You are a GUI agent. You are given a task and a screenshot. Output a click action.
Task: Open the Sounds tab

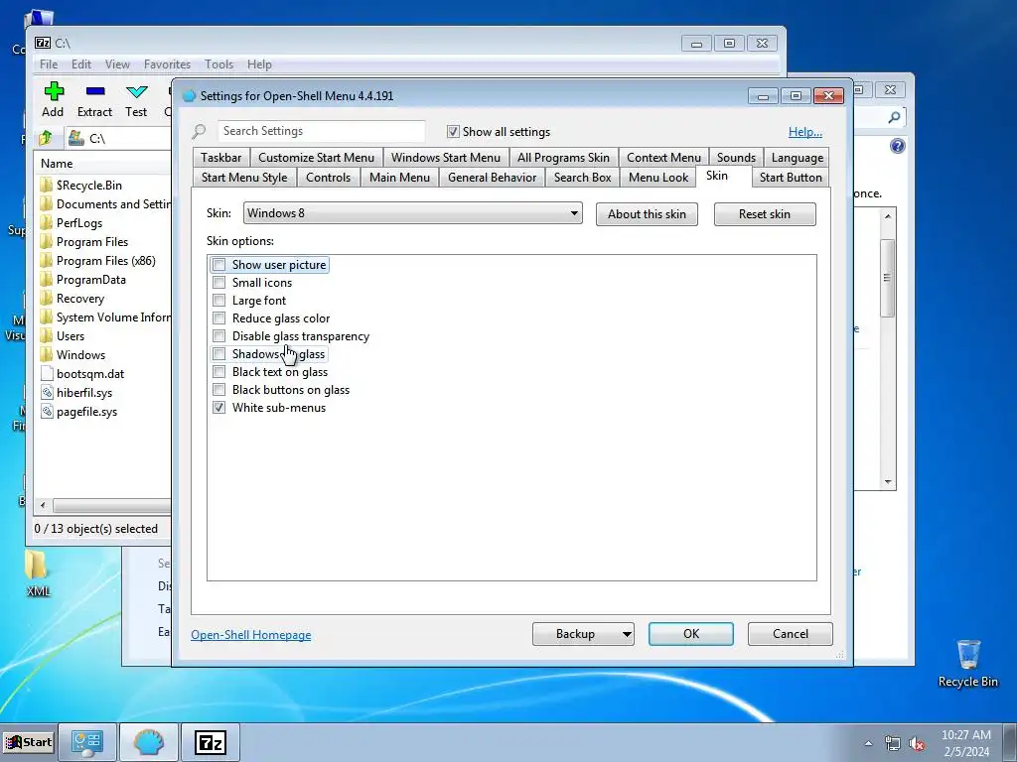pyautogui.click(x=736, y=158)
